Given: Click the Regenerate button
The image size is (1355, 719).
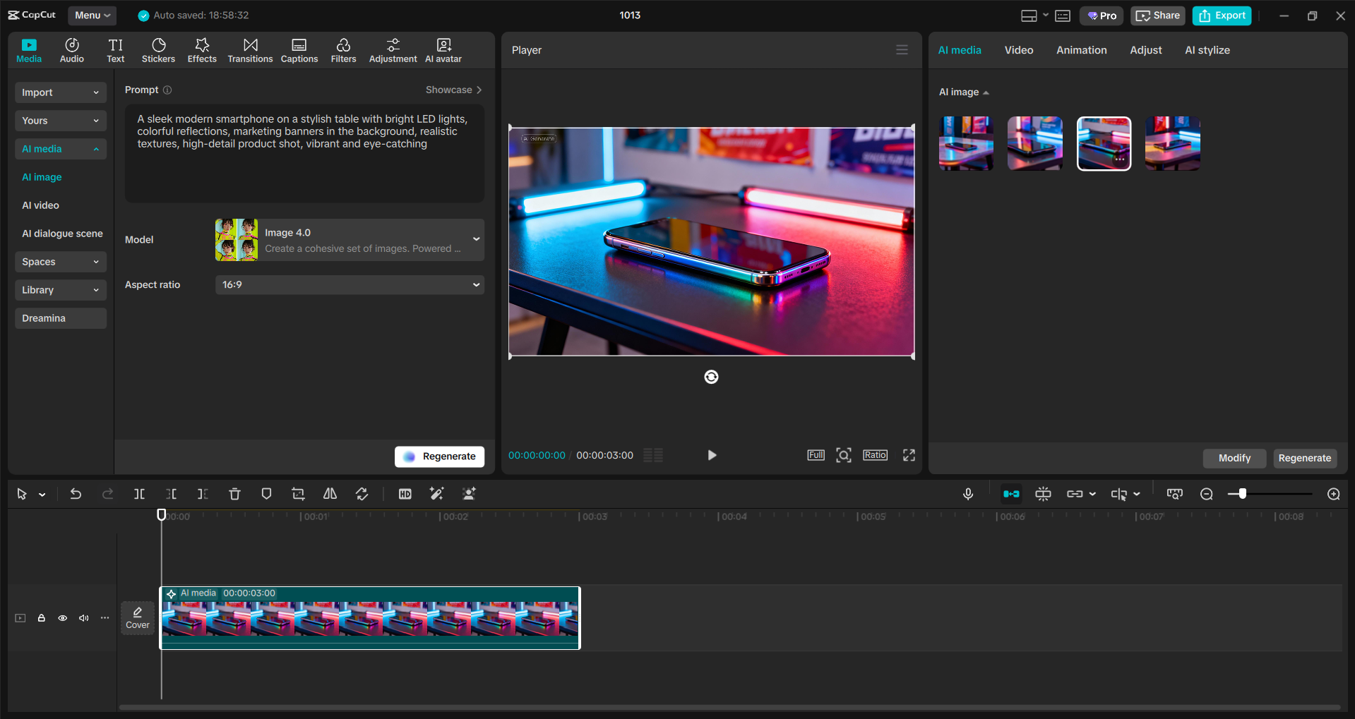Looking at the screenshot, I should coord(439,457).
